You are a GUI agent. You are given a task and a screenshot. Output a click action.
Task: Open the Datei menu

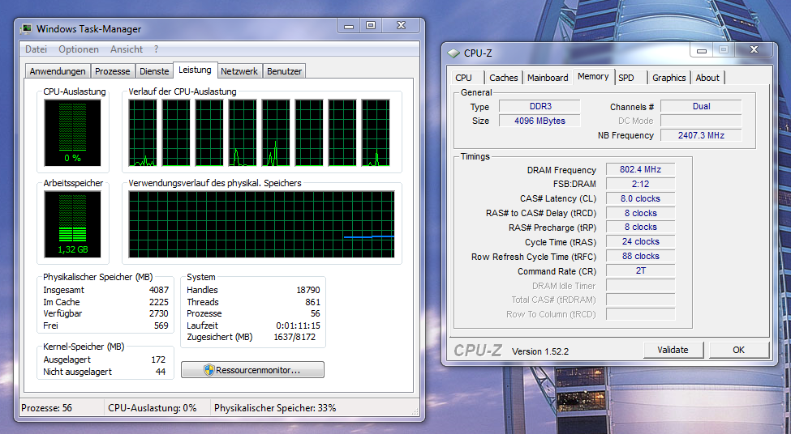[x=36, y=49]
